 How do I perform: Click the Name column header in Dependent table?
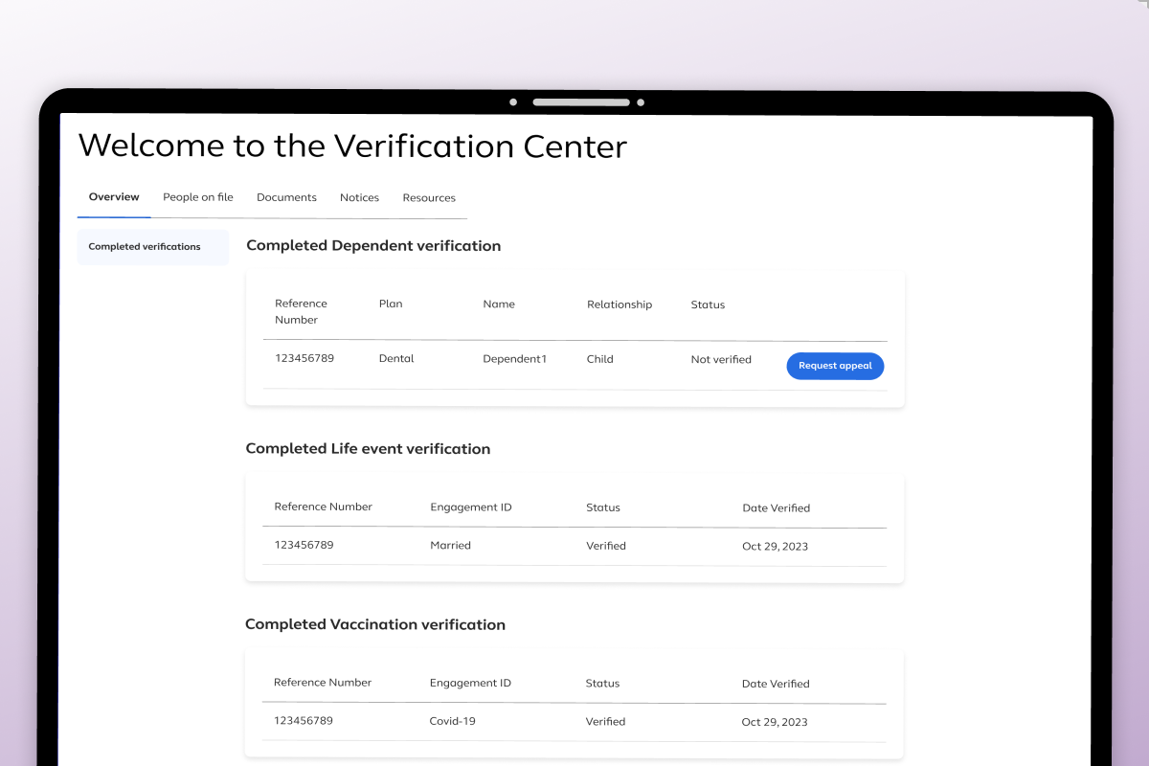click(499, 304)
